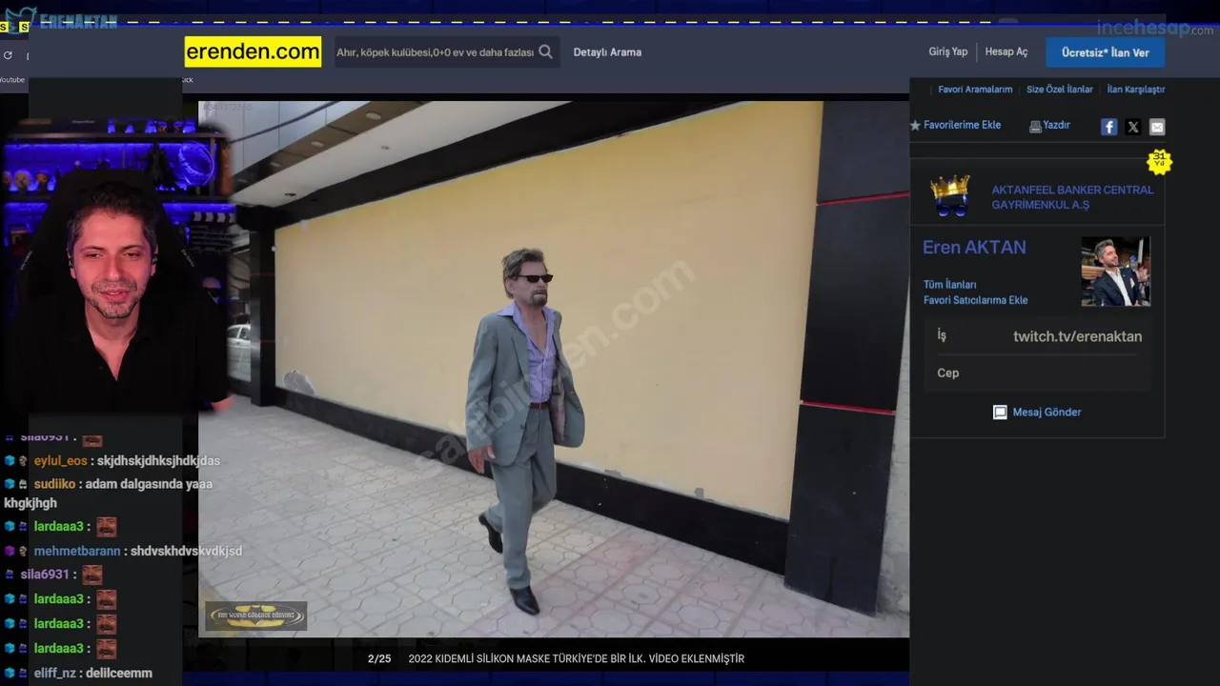This screenshot has height=686, width=1220.
Task: Open the Youtube bookmark
Action: (12, 80)
